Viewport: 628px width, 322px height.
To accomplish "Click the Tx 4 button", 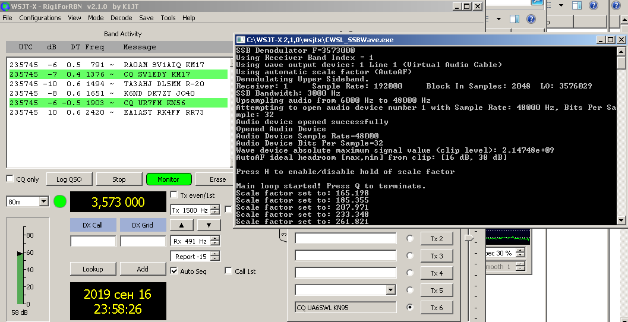I will [x=437, y=273].
